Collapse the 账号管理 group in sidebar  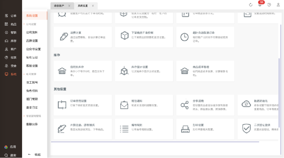tap(24, 74)
